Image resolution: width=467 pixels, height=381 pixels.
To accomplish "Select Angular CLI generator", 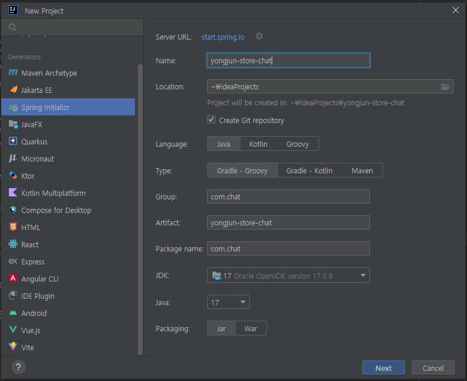I will point(68,279).
